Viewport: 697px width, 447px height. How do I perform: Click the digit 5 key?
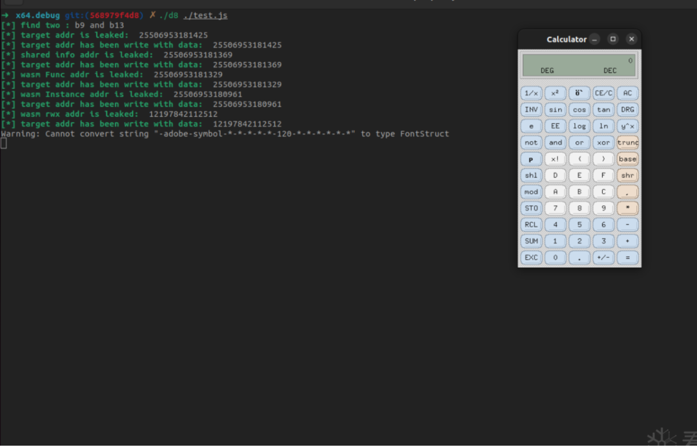(579, 225)
